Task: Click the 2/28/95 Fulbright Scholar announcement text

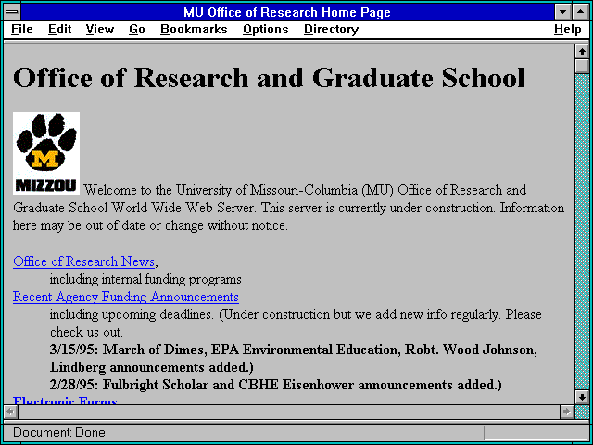Action: coord(276,385)
